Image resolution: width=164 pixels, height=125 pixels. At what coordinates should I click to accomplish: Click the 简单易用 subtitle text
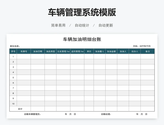point(58,25)
